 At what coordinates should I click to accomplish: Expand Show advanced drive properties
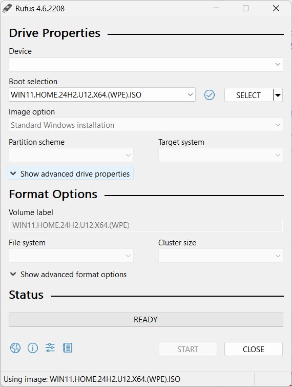pyautogui.click(x=70, y=173)
